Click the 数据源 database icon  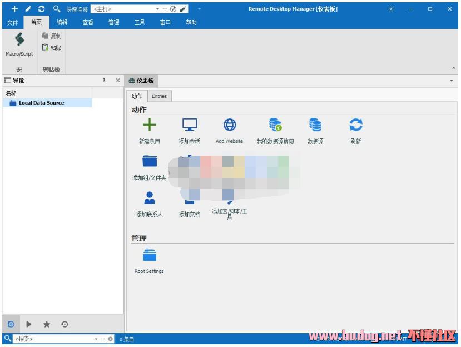315,125
